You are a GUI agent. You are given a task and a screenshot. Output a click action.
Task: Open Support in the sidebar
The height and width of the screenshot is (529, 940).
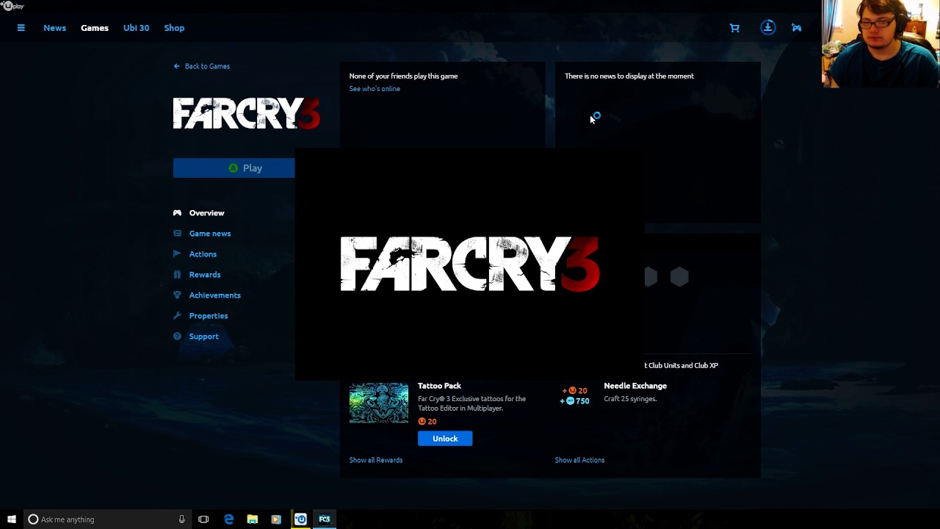pyautogui.click(x=203, y=337)
